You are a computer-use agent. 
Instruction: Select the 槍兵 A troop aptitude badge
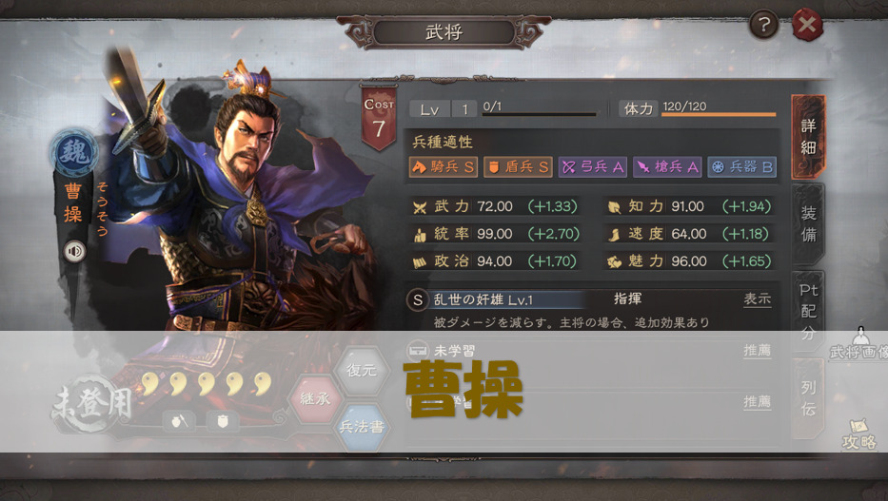[667, 166]
